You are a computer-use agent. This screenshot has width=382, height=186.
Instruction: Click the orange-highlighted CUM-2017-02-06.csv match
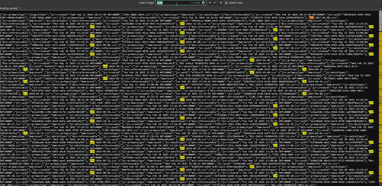323,18
